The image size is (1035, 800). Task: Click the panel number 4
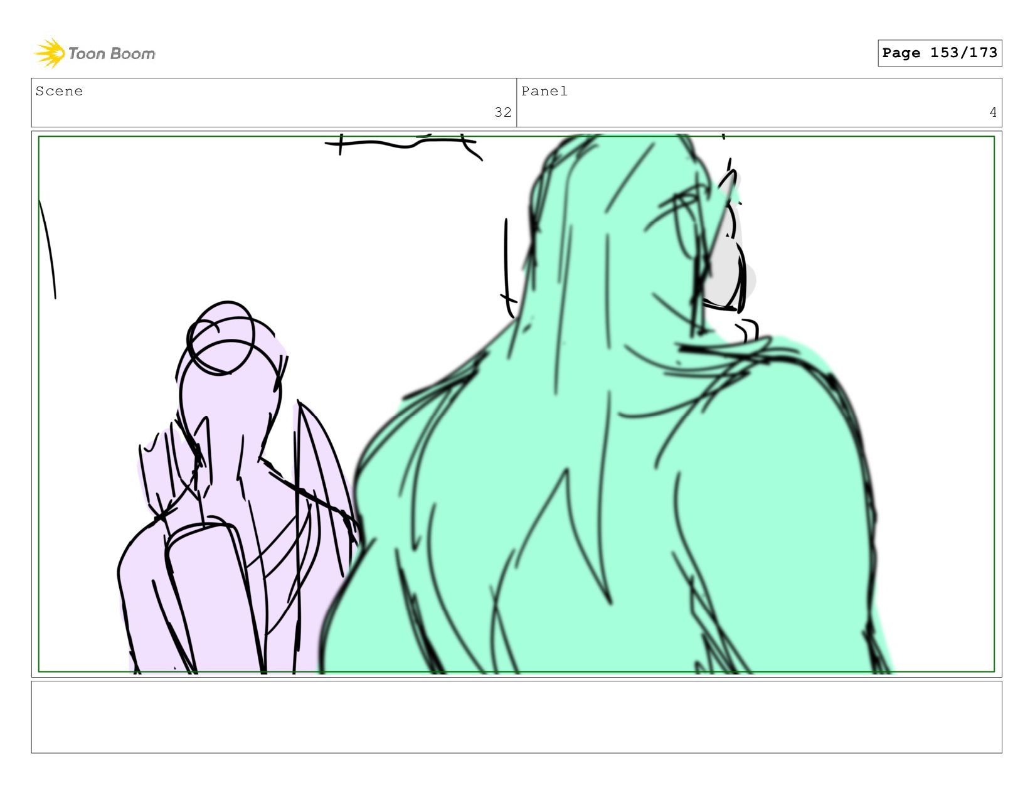(x=993, y=112)
